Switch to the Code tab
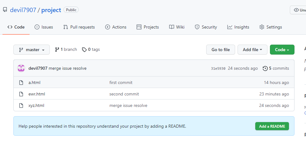 coord(16,27)
